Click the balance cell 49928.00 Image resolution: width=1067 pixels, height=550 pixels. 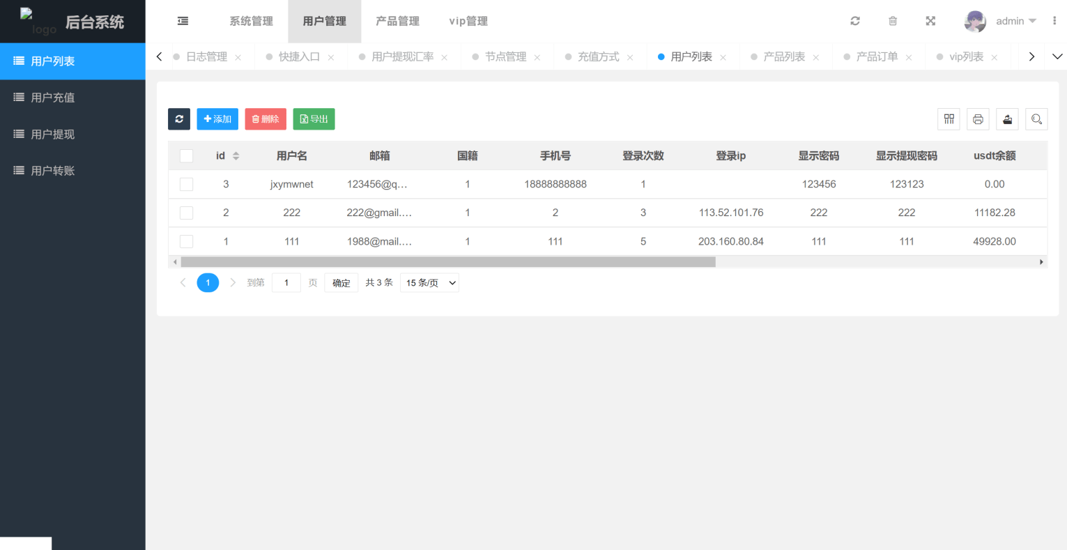995,241
